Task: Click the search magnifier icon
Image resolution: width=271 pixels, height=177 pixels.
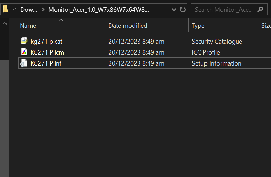Action: tap(261, 9)
